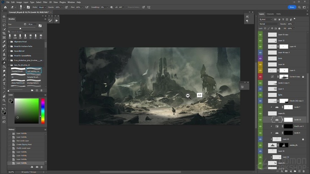This screenshot has height=174, width=310.
Task: Click the pixel layer filter icon
Action: click(x=275, y=19)
